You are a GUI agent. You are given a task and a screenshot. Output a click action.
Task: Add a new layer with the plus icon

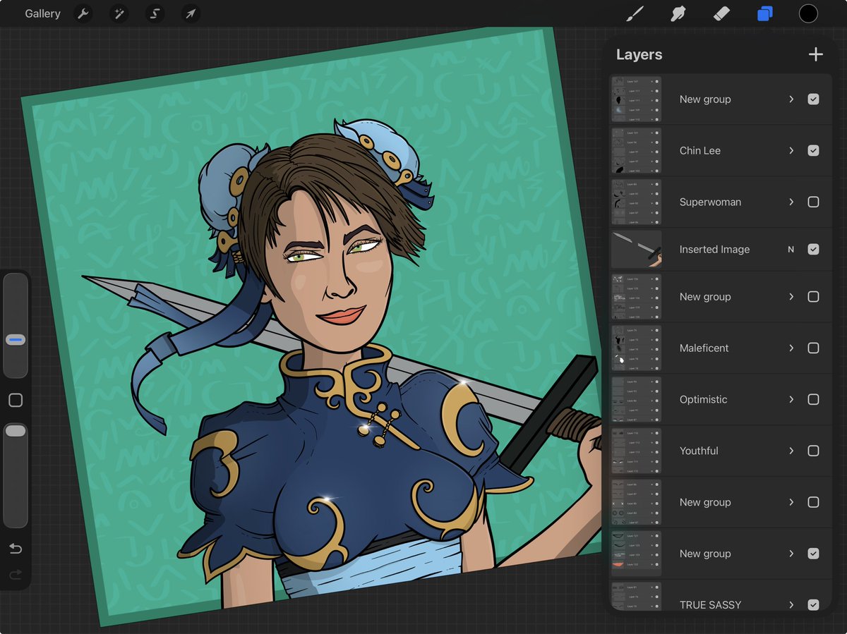coord(816,54)
